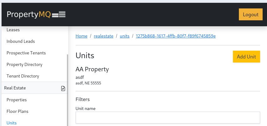
Task: Navigate to Tenant Directory
Action: pos(23,76)
